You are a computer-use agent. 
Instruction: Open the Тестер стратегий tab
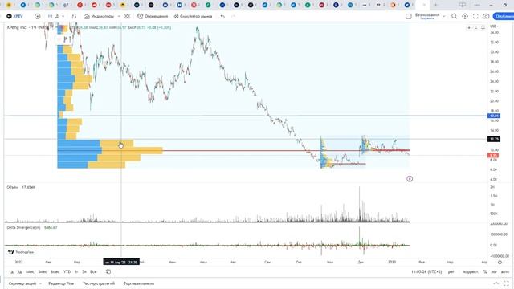(x=99, y=283)
